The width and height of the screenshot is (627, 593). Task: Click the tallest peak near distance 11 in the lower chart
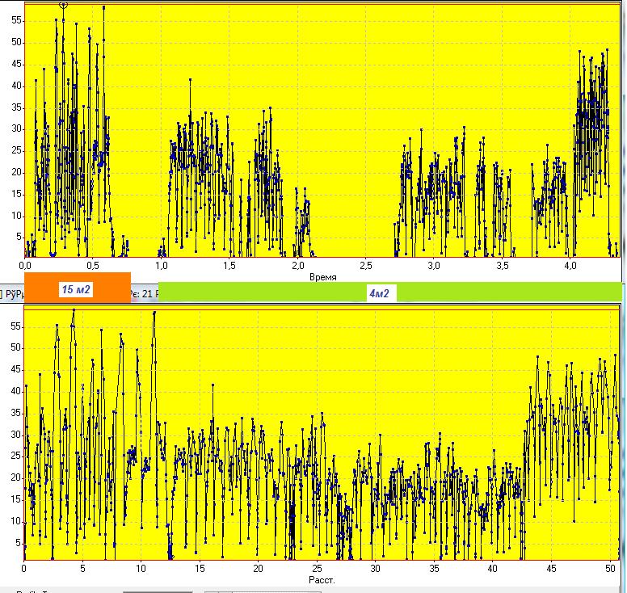coord(154,313)
